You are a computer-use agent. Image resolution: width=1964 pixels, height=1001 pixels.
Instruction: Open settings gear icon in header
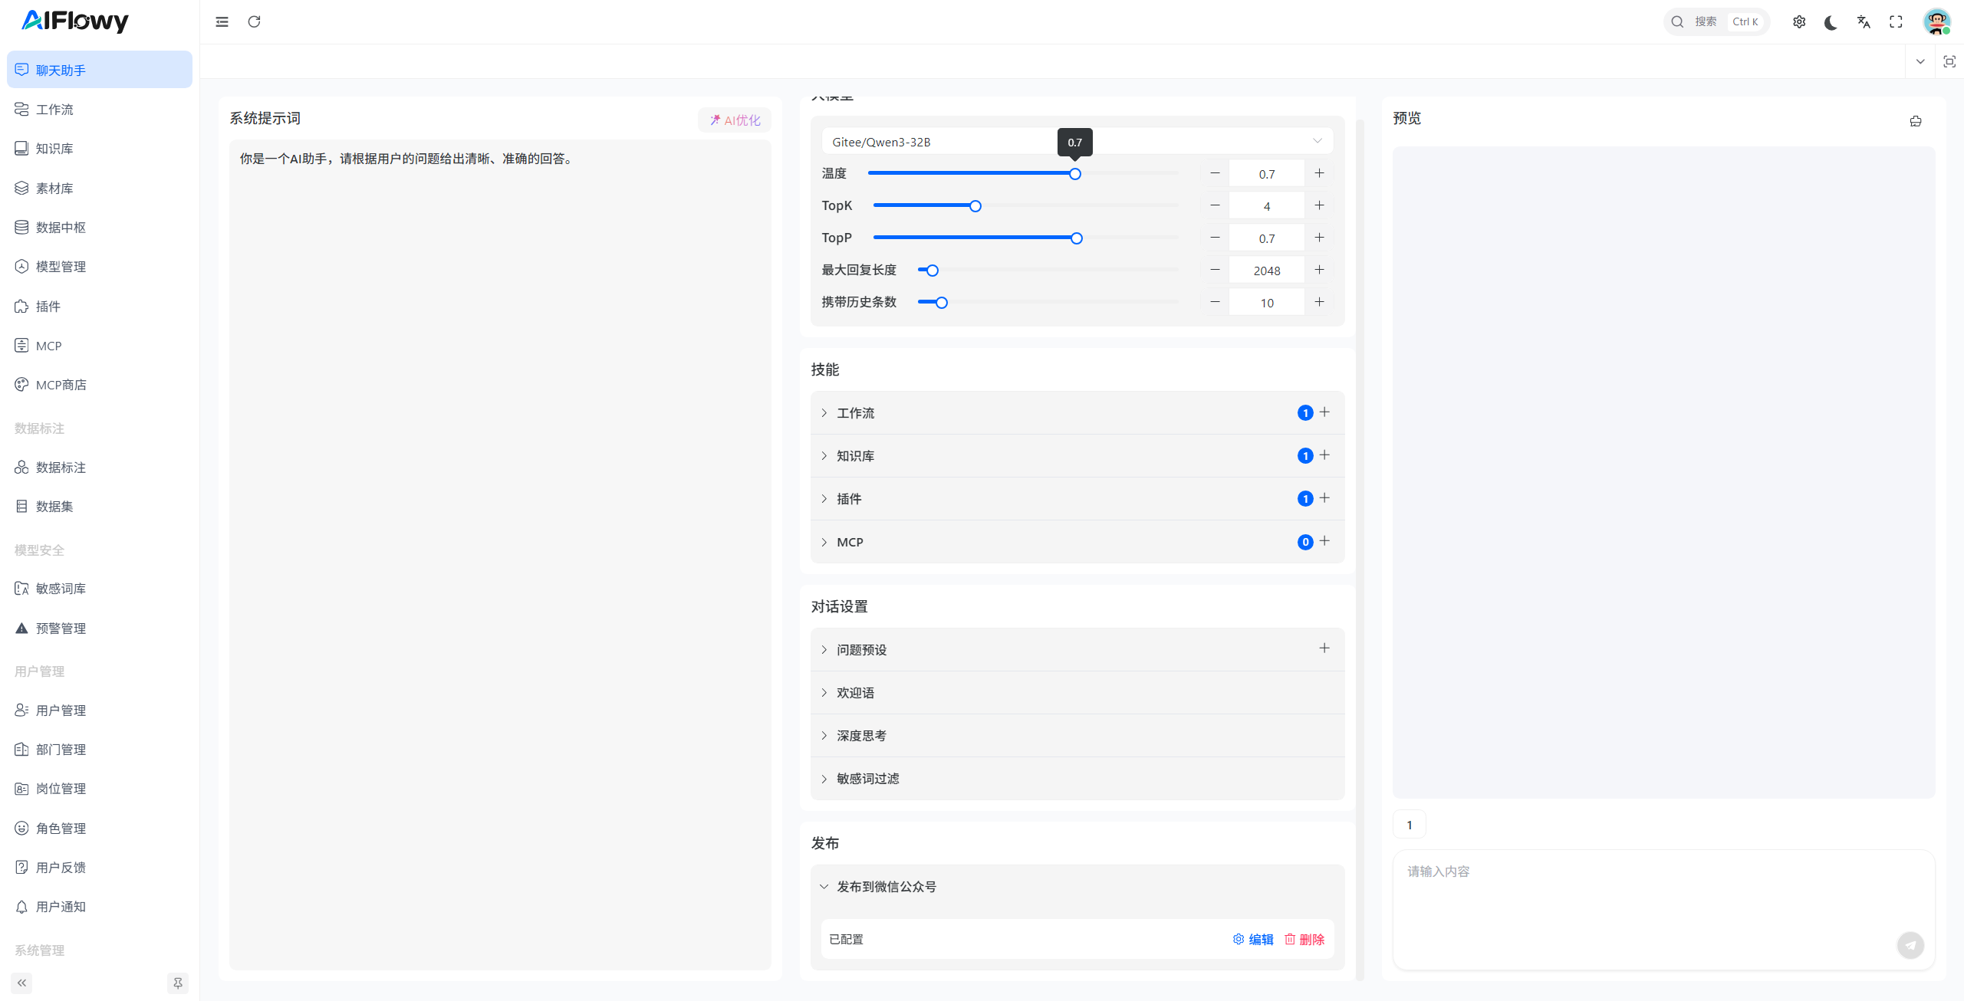click(x=1799, y=22)
